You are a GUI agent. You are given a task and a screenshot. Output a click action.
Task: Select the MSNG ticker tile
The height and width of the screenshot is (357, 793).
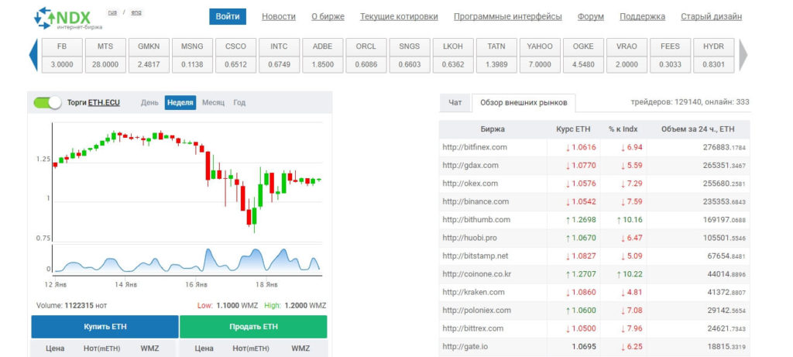coord(192,55)
